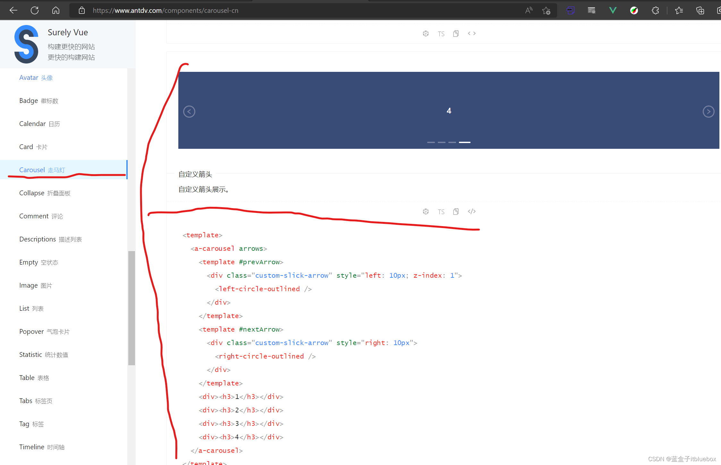Viewport: 721px width, 465px height.
Task: Click the colorful circle extension icon
Action: pos(634,11)
